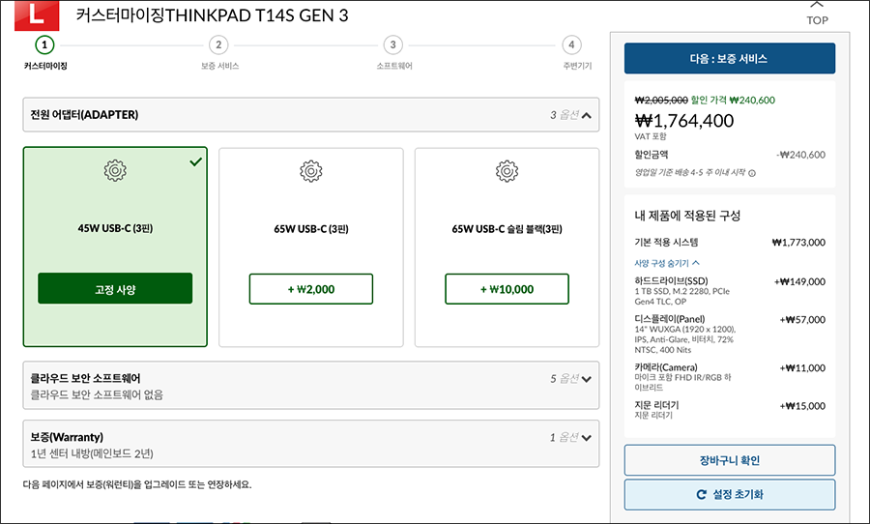Click the +₩57,000 display price
Viewport: 870px width, 524px height.
coord(802,320)
